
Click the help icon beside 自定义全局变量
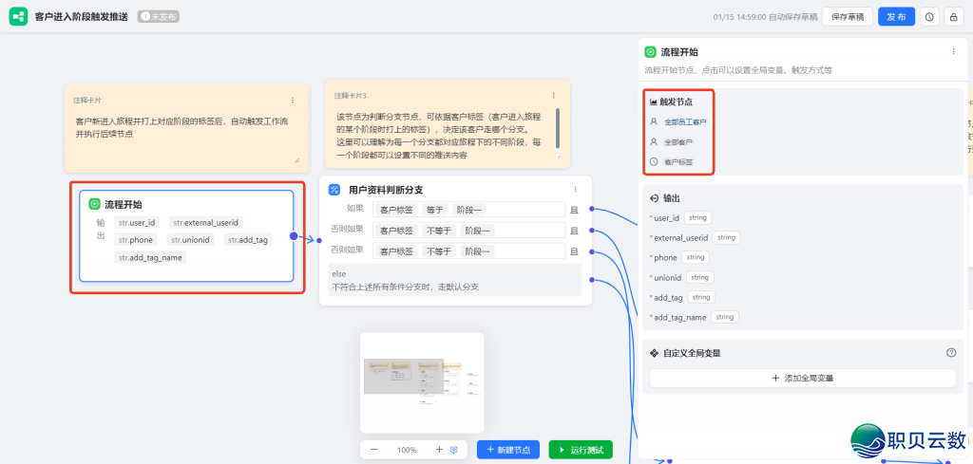point(951,353)
